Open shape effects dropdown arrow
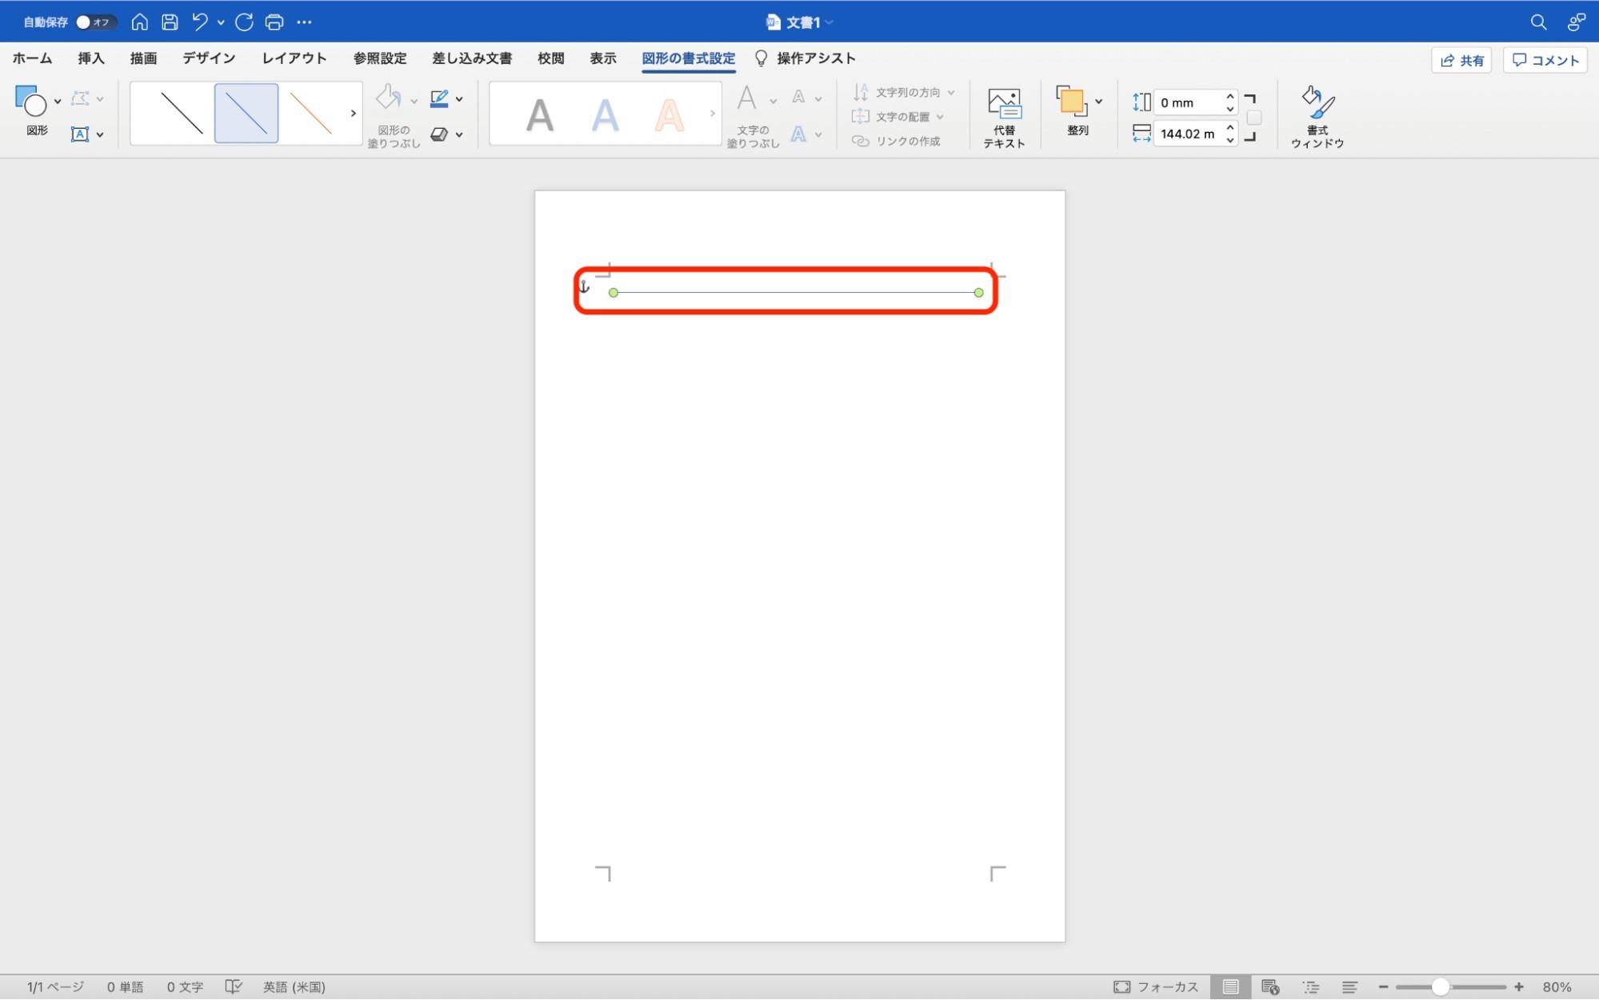This screenshot has height=1000, width=1599. 459,134
